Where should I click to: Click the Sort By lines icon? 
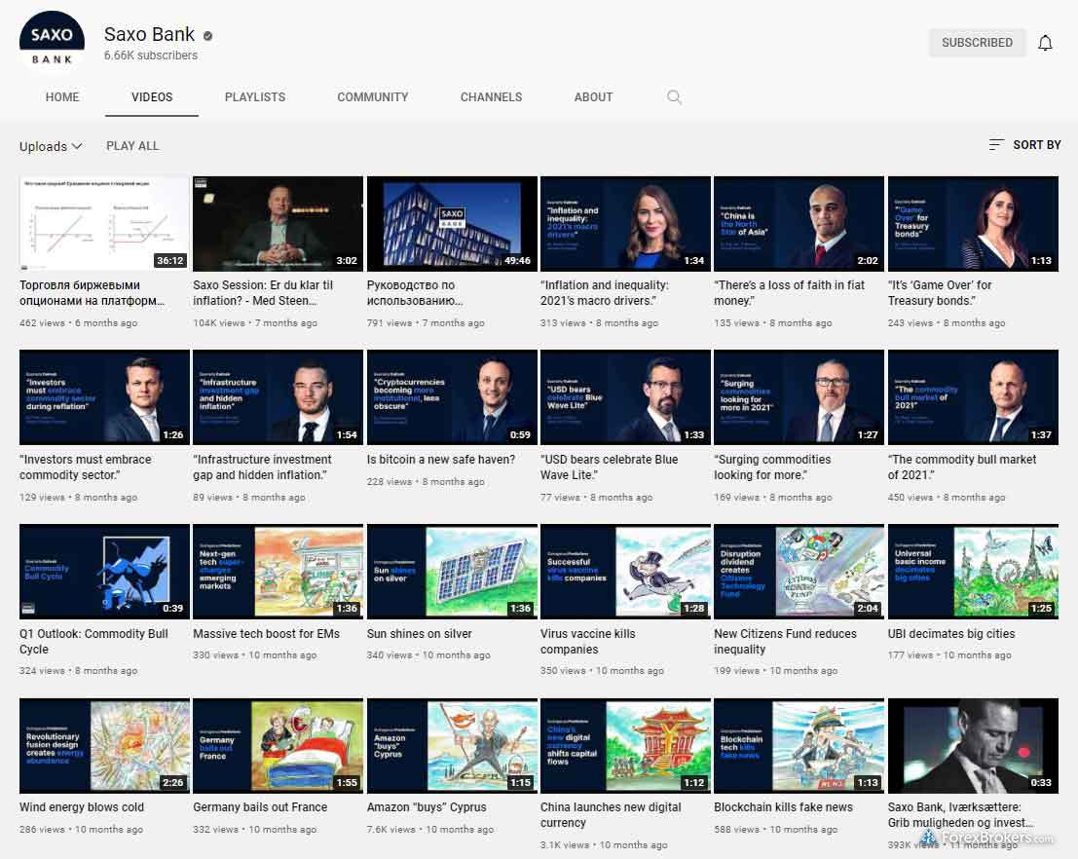pos(996,145)
